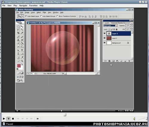The height and width of the screenshot is (127, 149).
Task: Open the Hard Light blend mode dropdown
Action: pyautogui.click(x=111, y=26)
